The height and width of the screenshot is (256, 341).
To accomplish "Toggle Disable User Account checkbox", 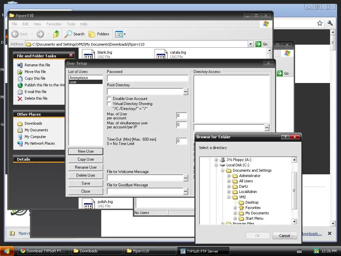I will click(109, 99).
